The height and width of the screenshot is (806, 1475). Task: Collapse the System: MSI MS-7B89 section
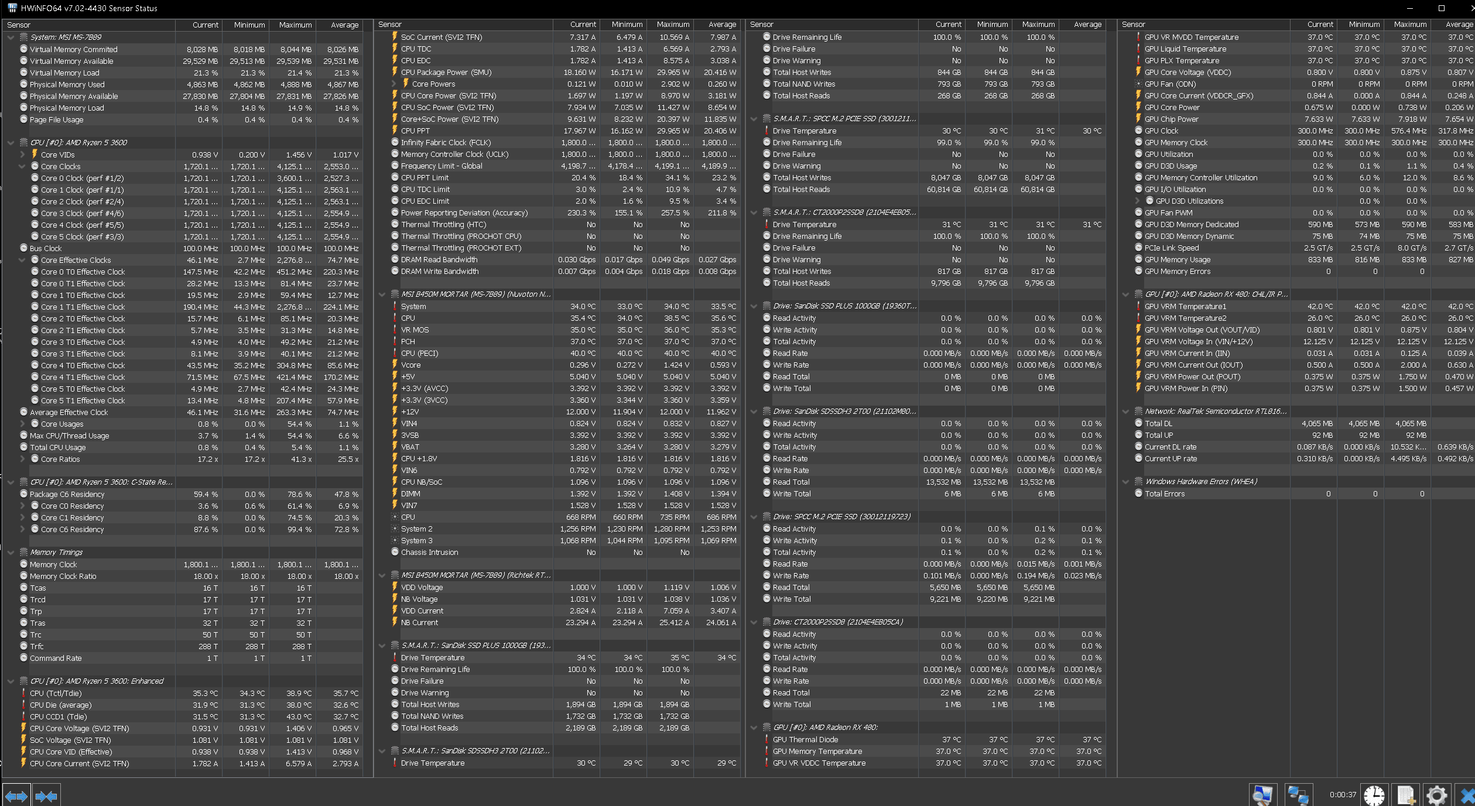(11, 37)
